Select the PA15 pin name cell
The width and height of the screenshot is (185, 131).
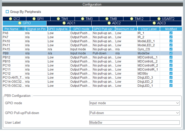click(14, 49)
